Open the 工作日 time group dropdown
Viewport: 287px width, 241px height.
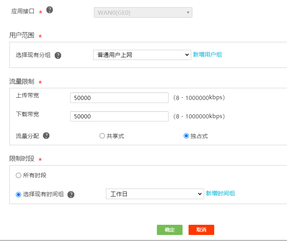click(155, 194)
